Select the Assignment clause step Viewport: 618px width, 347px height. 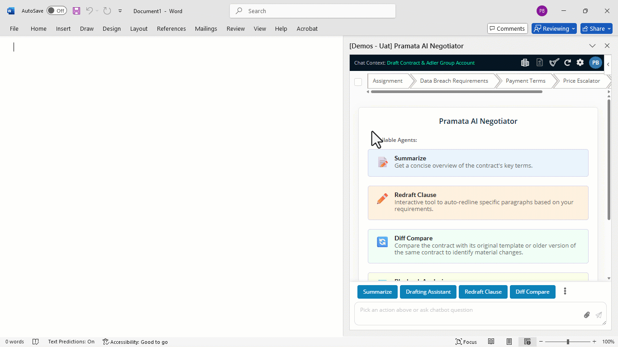(388, 81)
